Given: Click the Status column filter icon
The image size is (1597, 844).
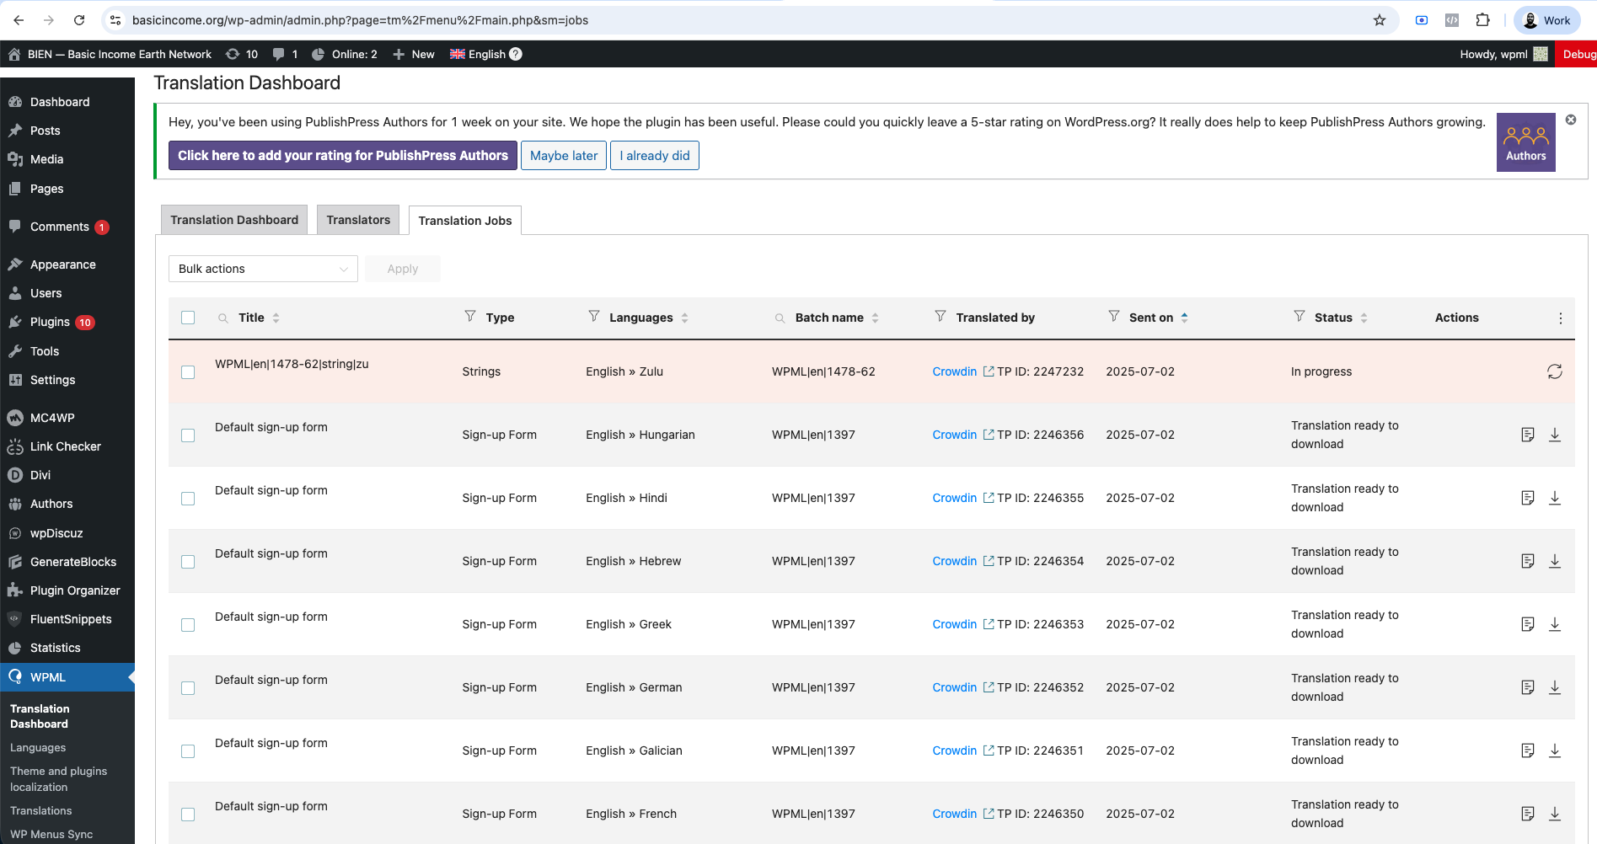Looking at the screenshot, I should tap(1299, 317).
